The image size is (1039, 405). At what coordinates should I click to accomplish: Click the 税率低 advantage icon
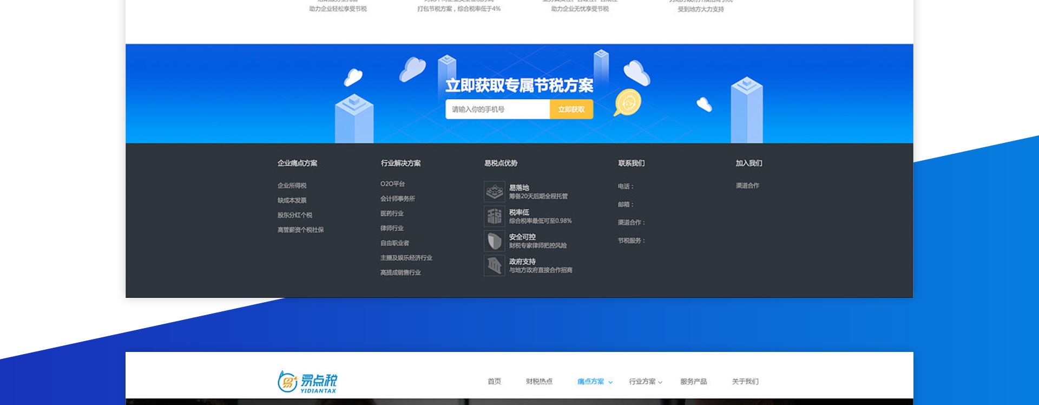pyautogui.click(x=494, y=216)
